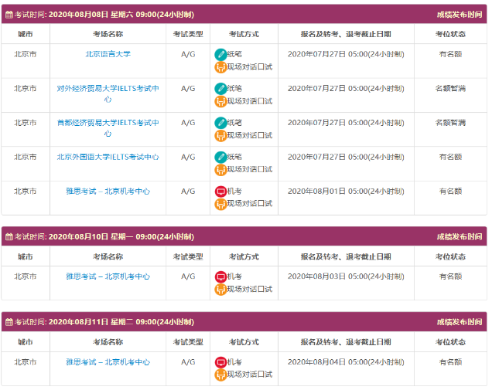Open 雅思考试 – 北京机考中心 link under 08月08日 exam
The width and height of the screenshot is (492, 390).
(x=108, y=191)
